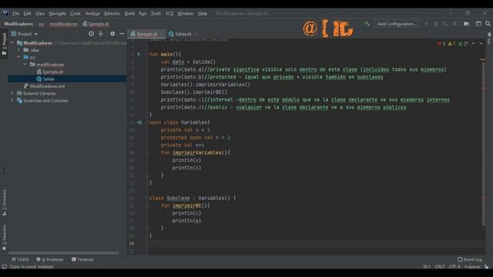Hide the Project panel with the minus icon
This screenshot has width=493, height=277.
[122, 34]
